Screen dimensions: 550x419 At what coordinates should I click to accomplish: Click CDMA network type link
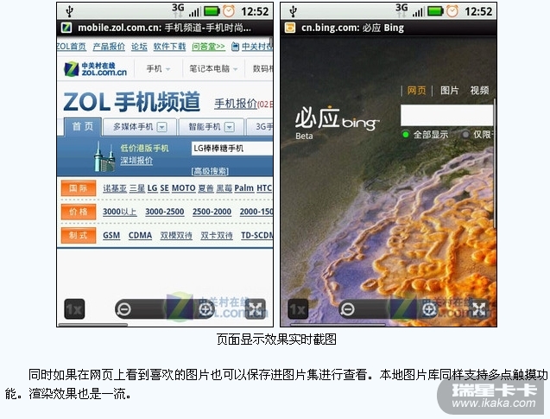pyautogui.click(x=140, y=236)
